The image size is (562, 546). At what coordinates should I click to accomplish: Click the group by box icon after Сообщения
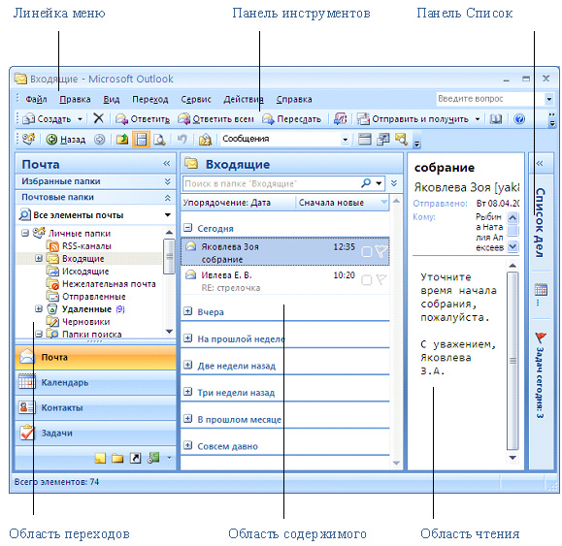tap(365, 140)
